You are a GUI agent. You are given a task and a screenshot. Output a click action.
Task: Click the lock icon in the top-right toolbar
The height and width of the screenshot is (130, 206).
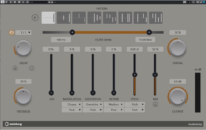[x=201, y=2]
